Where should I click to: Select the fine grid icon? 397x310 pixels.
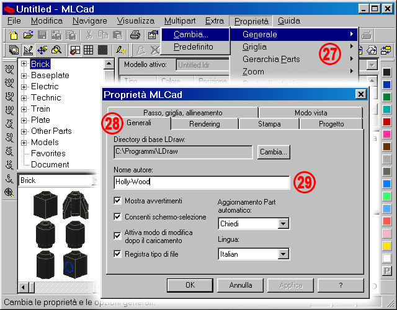102,50
